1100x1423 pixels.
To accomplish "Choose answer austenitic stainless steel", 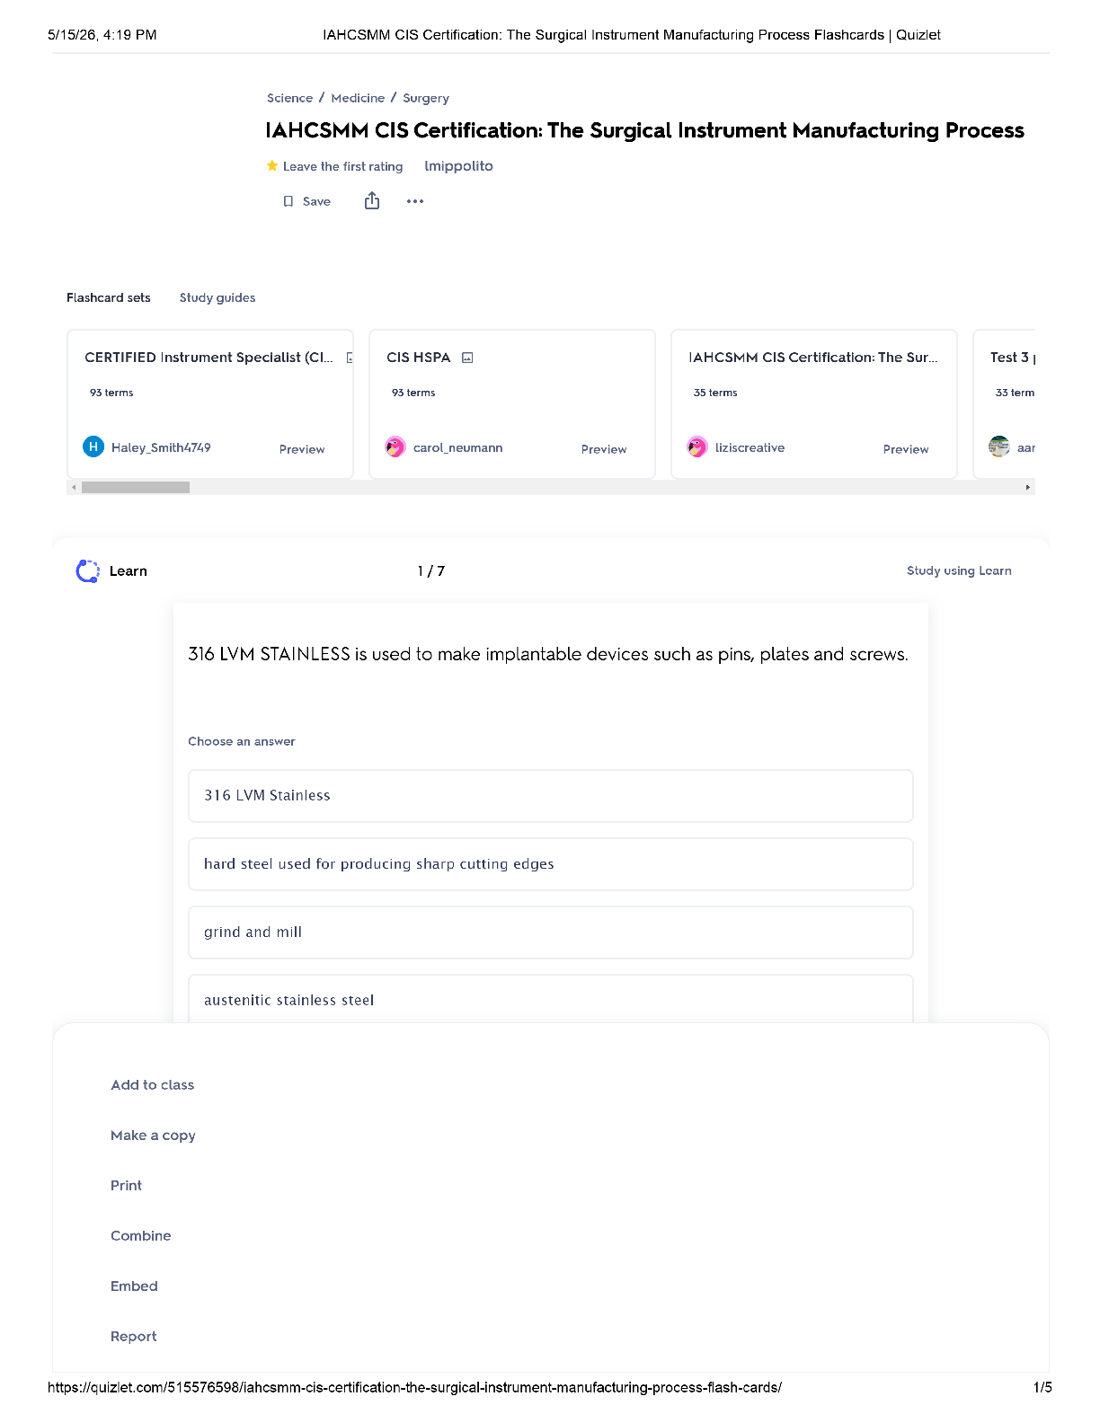I will (x=551, y=999).
